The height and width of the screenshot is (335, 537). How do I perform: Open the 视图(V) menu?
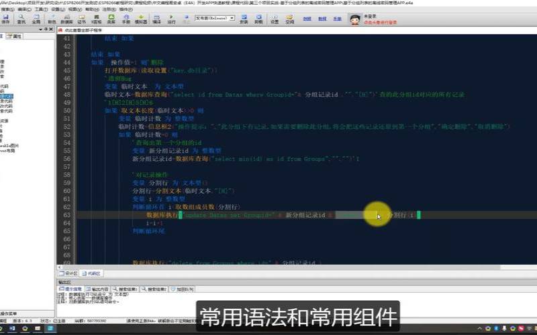[75, 9]
